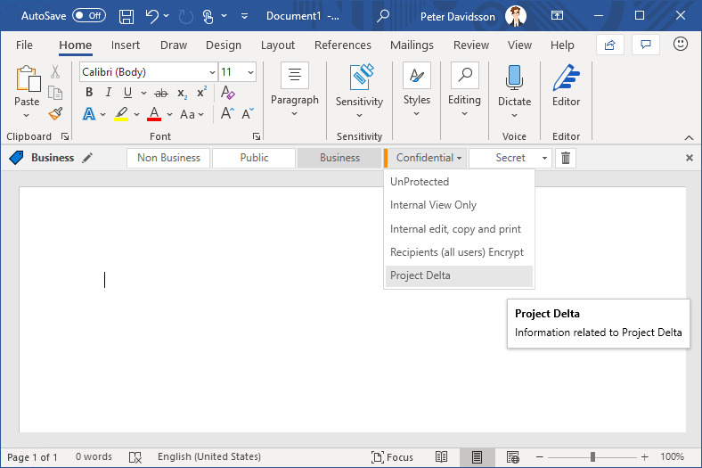Expand the Secret label dropdown
The height and width of the screenshot is (468, 702).
point(544,158)
